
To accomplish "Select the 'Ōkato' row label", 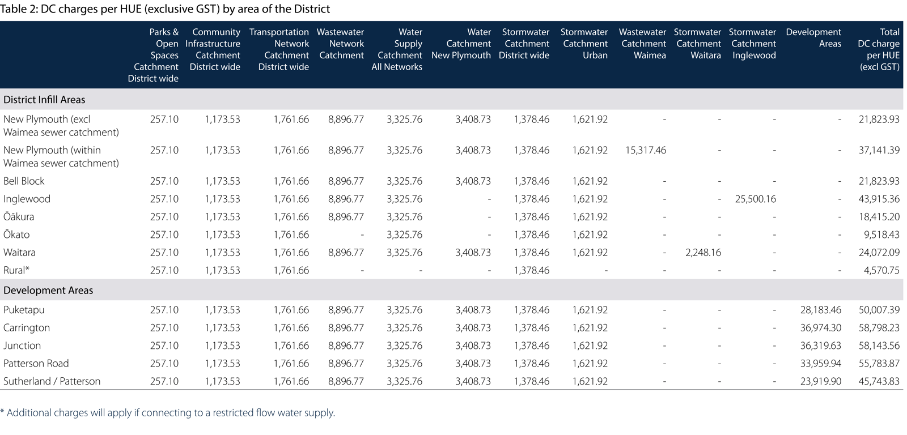I will click(16, 235).
